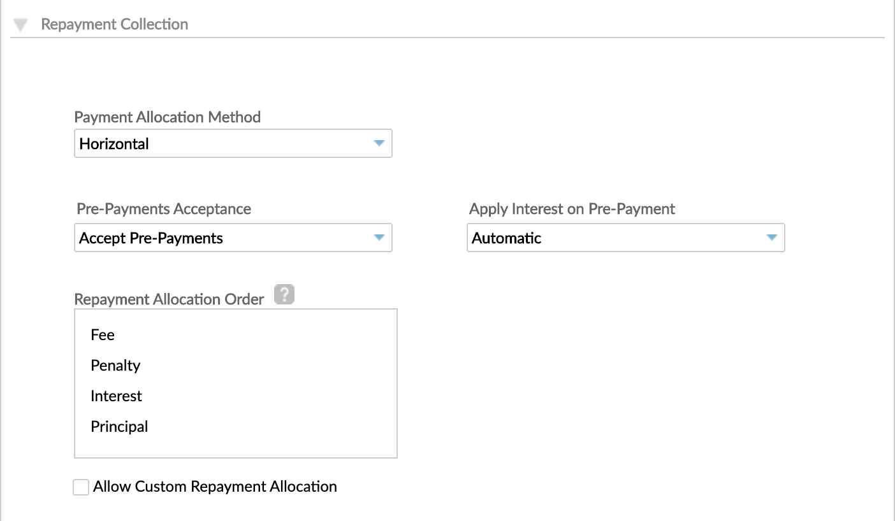Select Interest in the allocation order list

click(116, 396)
